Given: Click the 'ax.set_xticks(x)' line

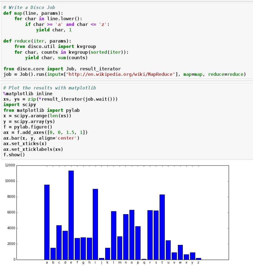Looking at the screenshot, I should [25, 143].
